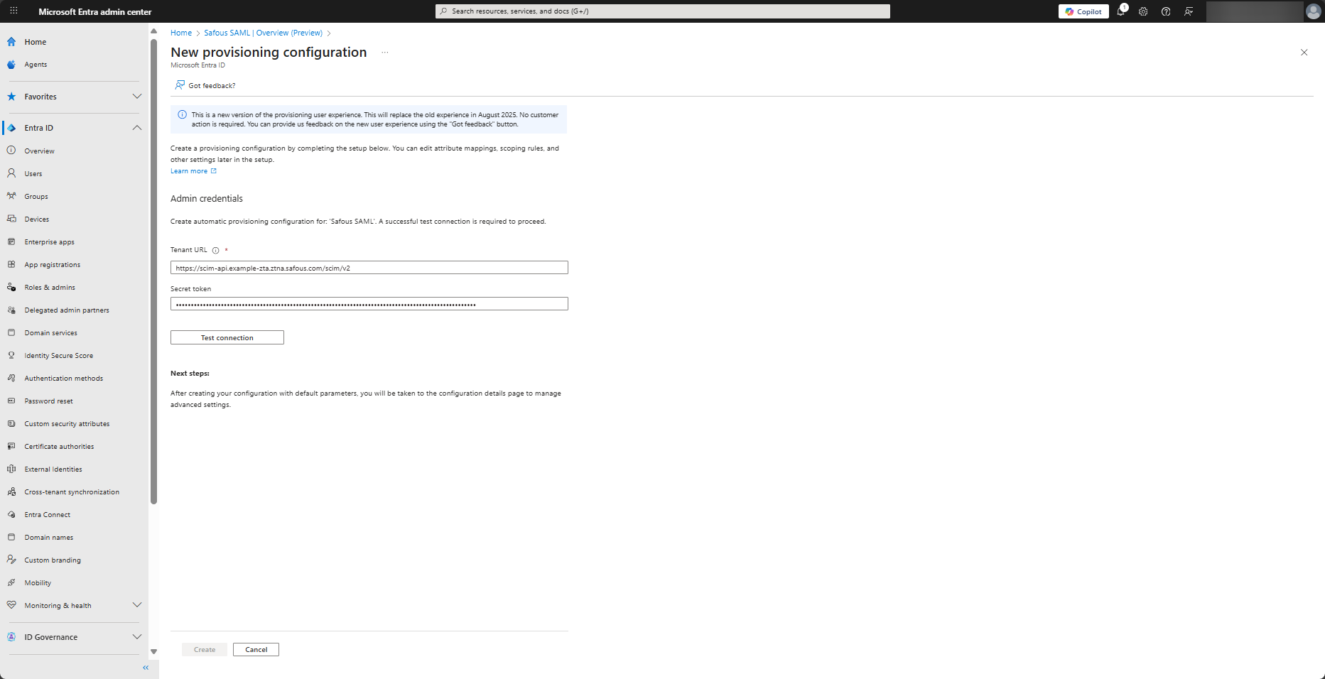The height and width of the screenshot is (679, 1325).
Task: Go to Users in sidebar
Action: pos(33,174)
